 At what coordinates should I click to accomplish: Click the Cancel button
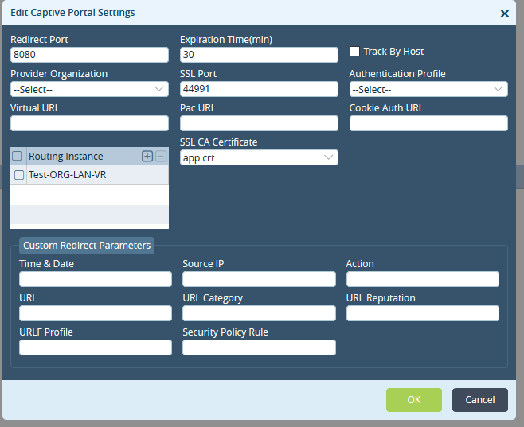coord(480,400)
